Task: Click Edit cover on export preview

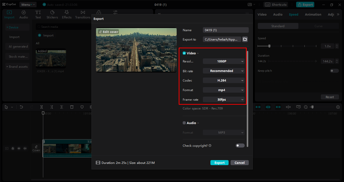Action: pyautogui.click(x=109, y=32)
